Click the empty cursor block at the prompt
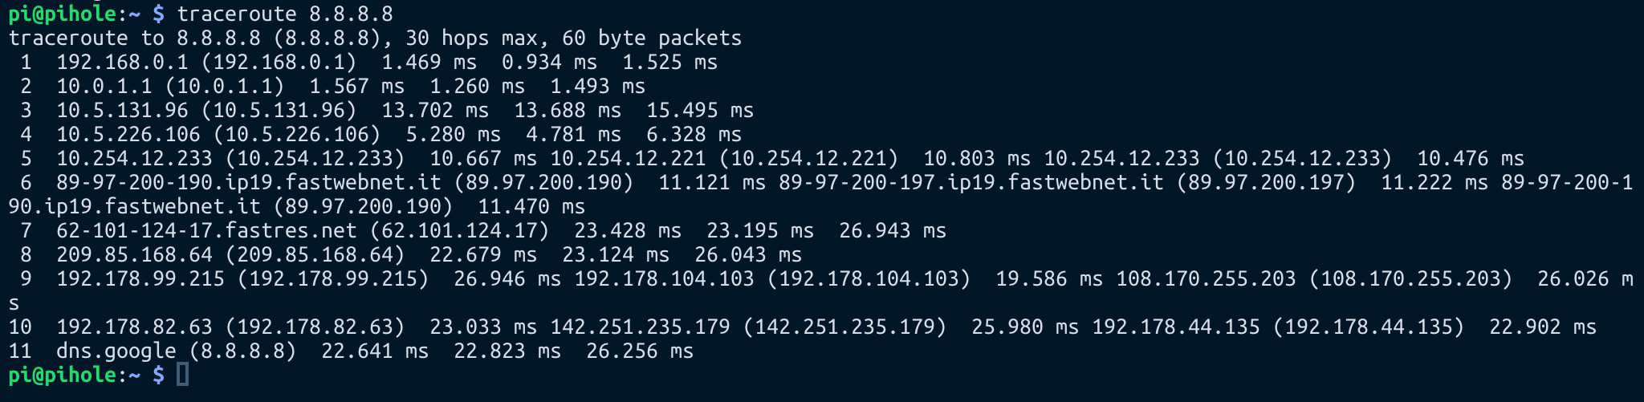This screenshot has height=402, width=1644. (182, 375)
